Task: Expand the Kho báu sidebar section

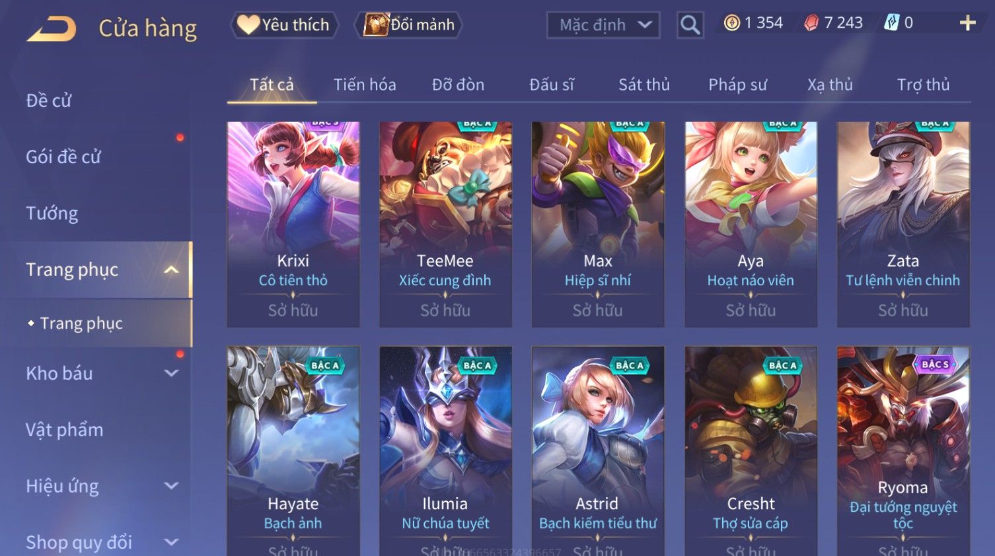Action: pos(171,373)
